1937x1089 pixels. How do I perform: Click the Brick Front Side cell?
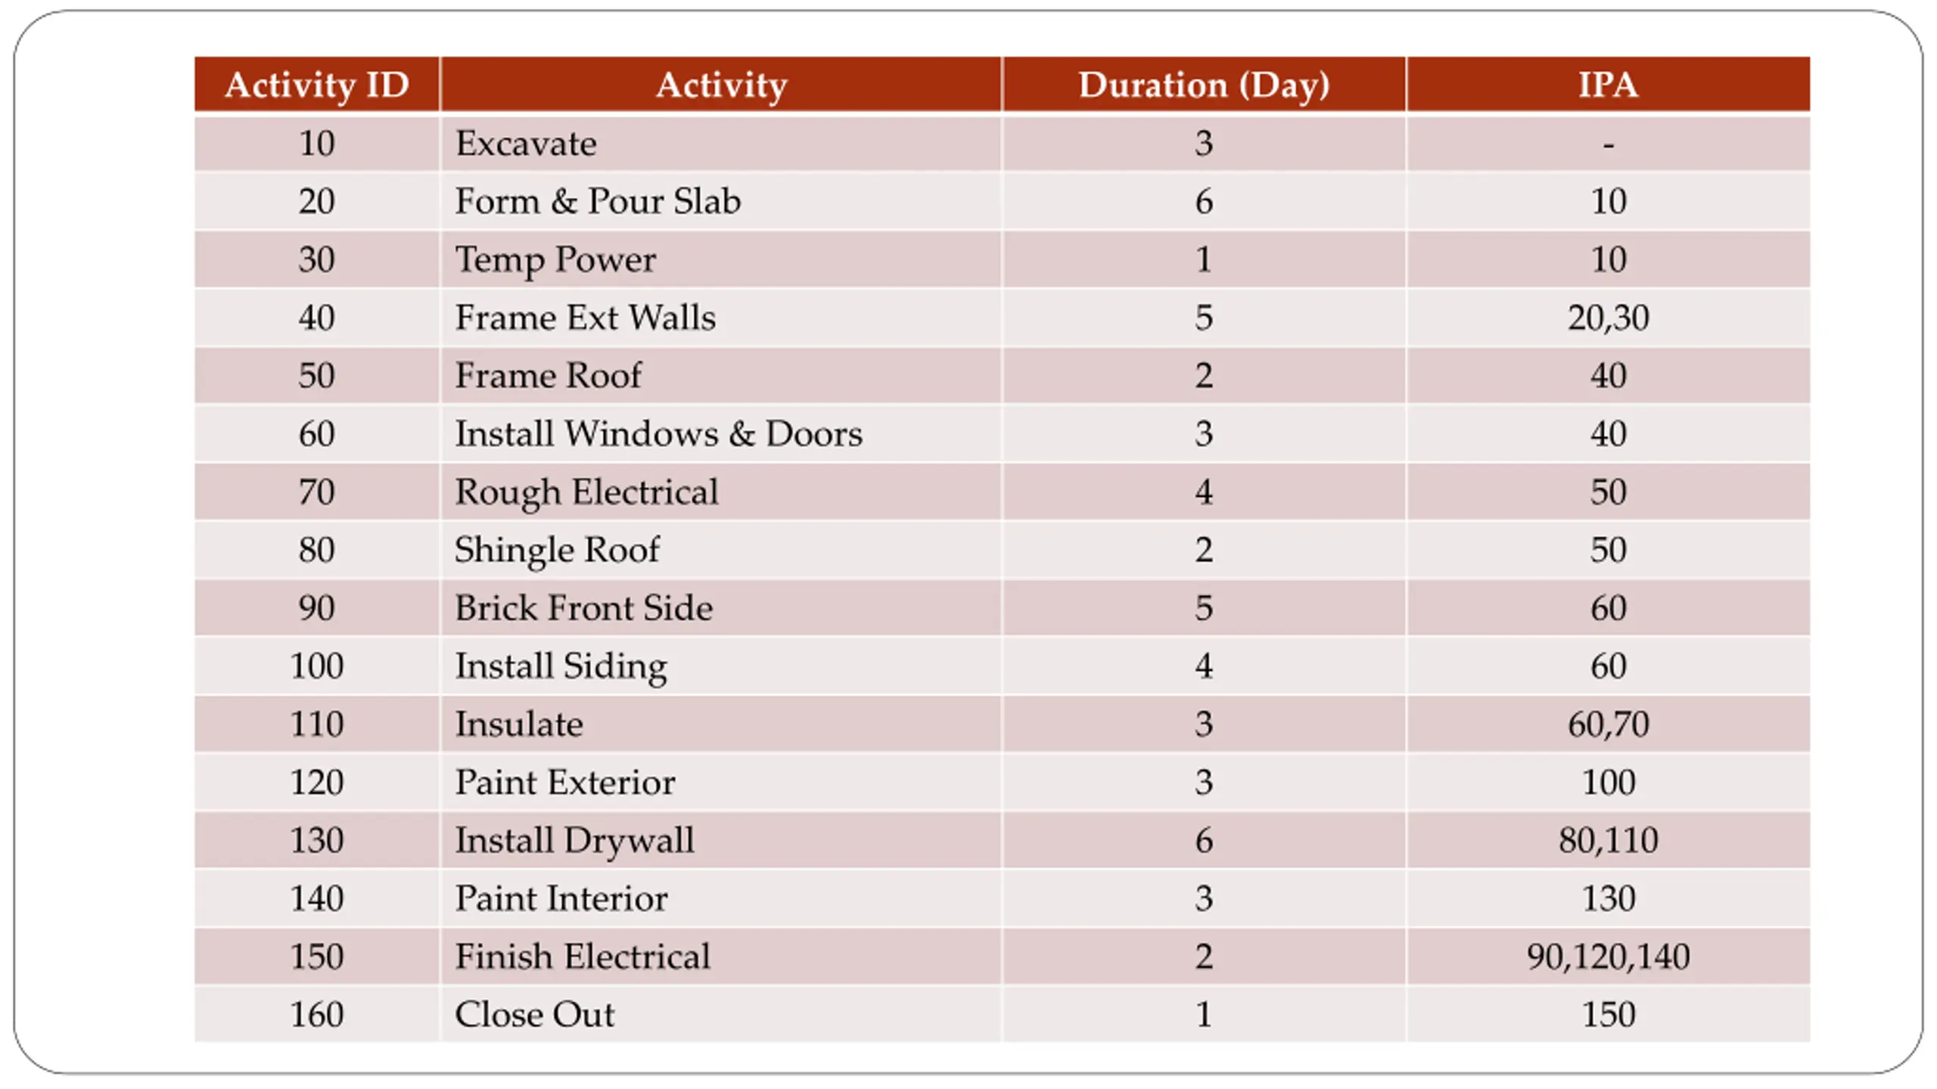721,608
